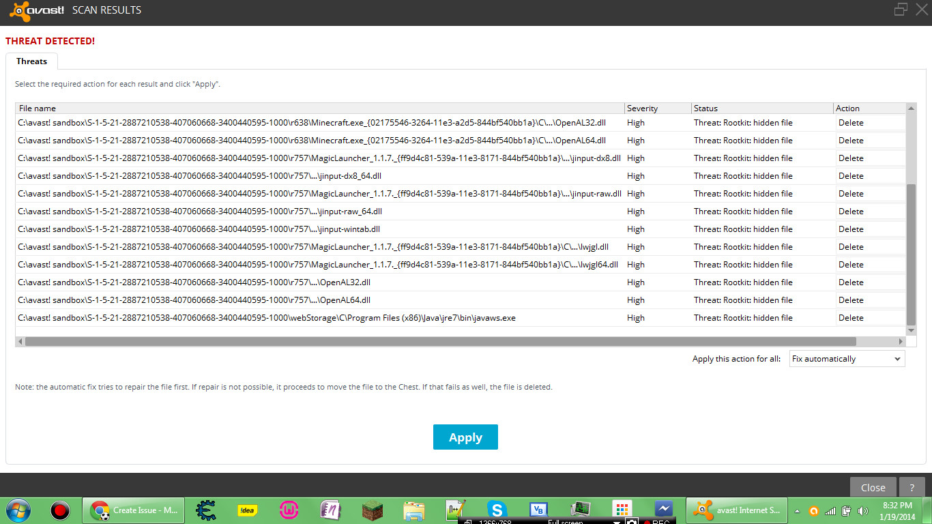
Task: Change action for lwjgl.dll row
Action: tap(871, 247)
